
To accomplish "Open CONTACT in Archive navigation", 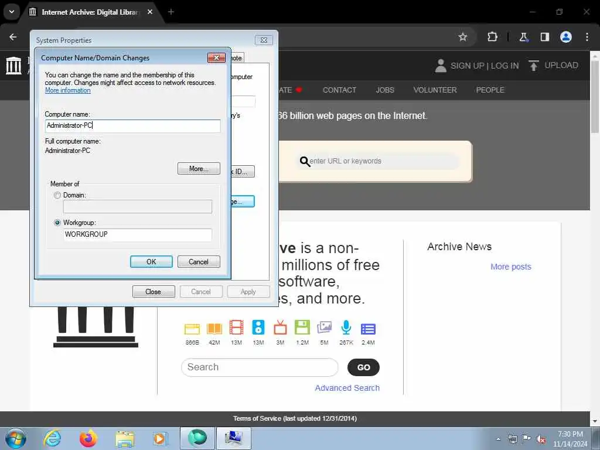I will click(339, 90).
